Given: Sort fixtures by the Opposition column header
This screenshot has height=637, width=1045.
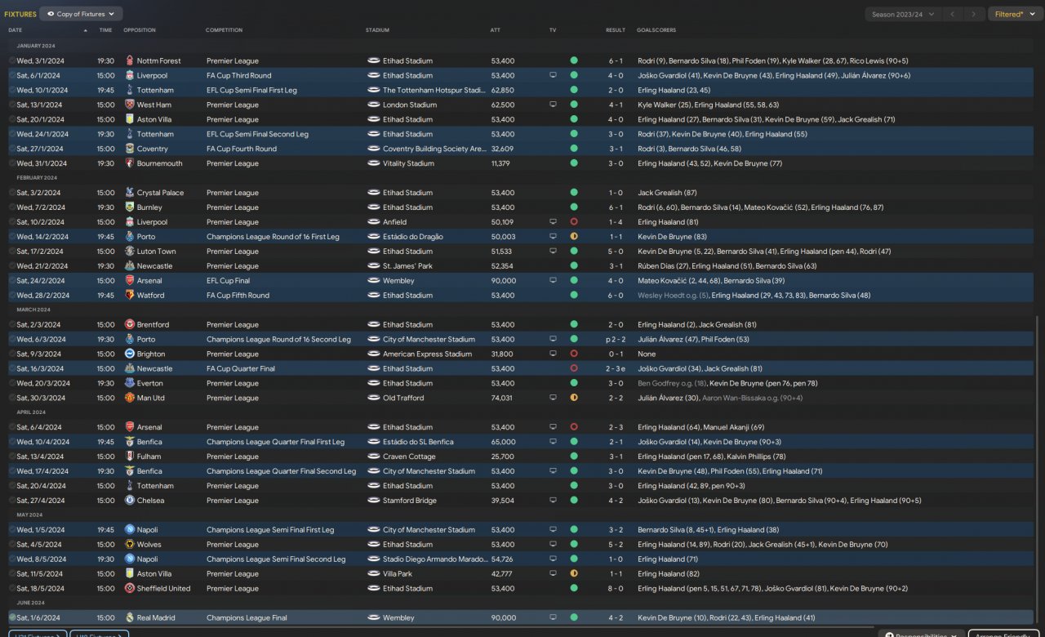Looking at the screenshot, I should 140,30.
